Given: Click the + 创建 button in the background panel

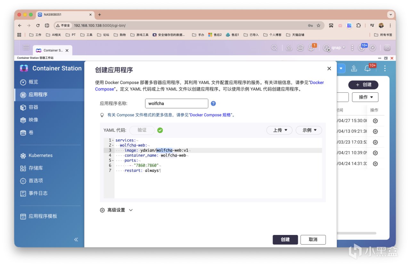Looking at the screenshot, I should click(x=363, y=85).
